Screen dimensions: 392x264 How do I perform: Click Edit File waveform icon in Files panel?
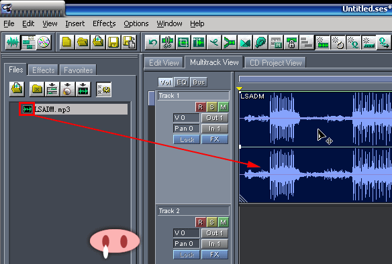click(83, 89)
